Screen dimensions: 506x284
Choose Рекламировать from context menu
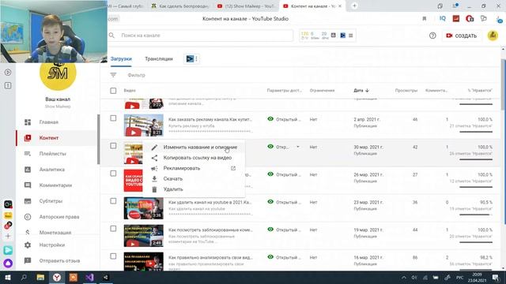tap(194, 168)
